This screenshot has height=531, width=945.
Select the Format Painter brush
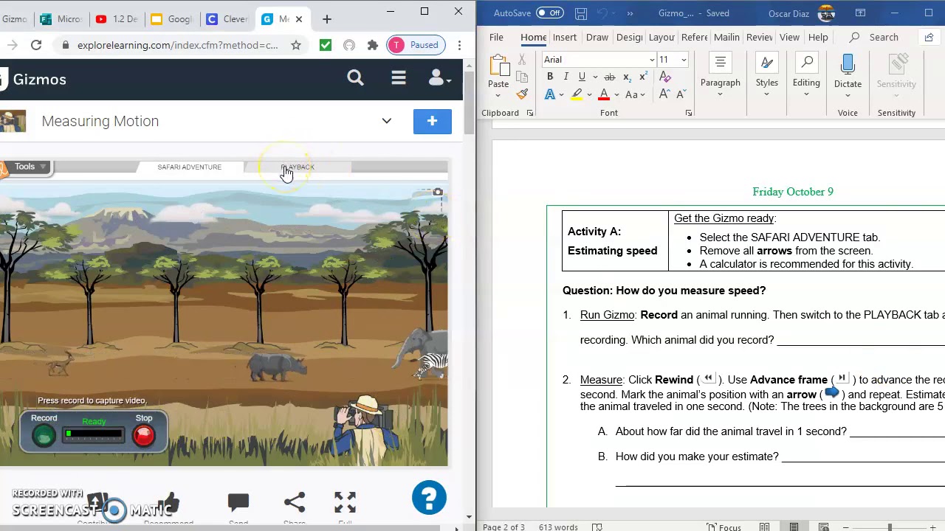(x=522, y=94)
